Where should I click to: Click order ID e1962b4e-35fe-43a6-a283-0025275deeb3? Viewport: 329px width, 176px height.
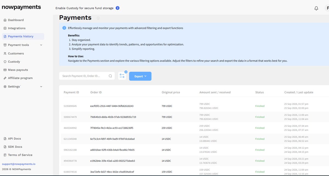click(x=113, y=161)
